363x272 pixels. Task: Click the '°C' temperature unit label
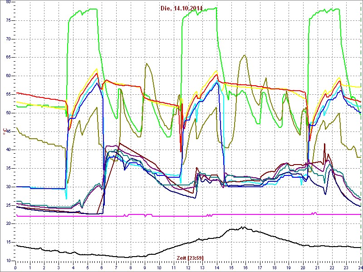point(4,132)
